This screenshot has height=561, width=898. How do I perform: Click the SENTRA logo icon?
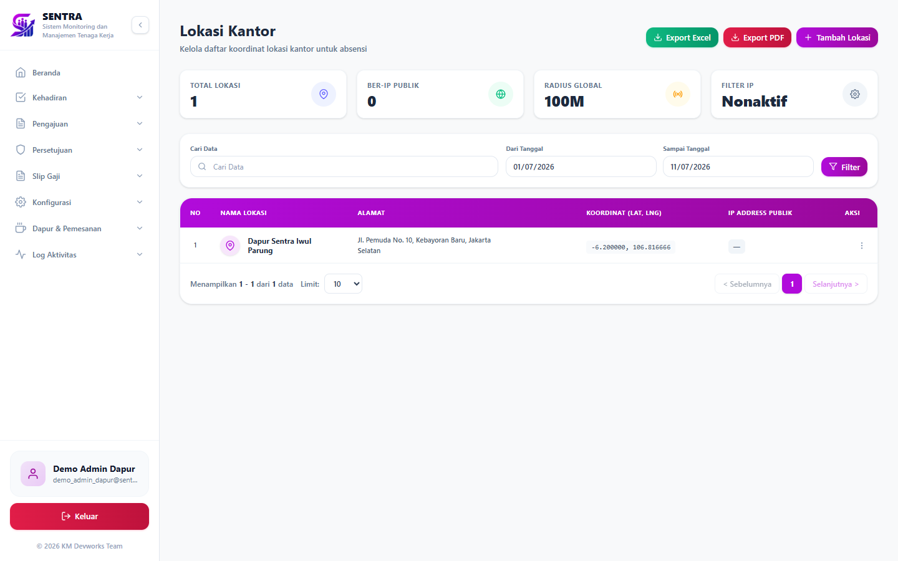(x=23, y=25)
